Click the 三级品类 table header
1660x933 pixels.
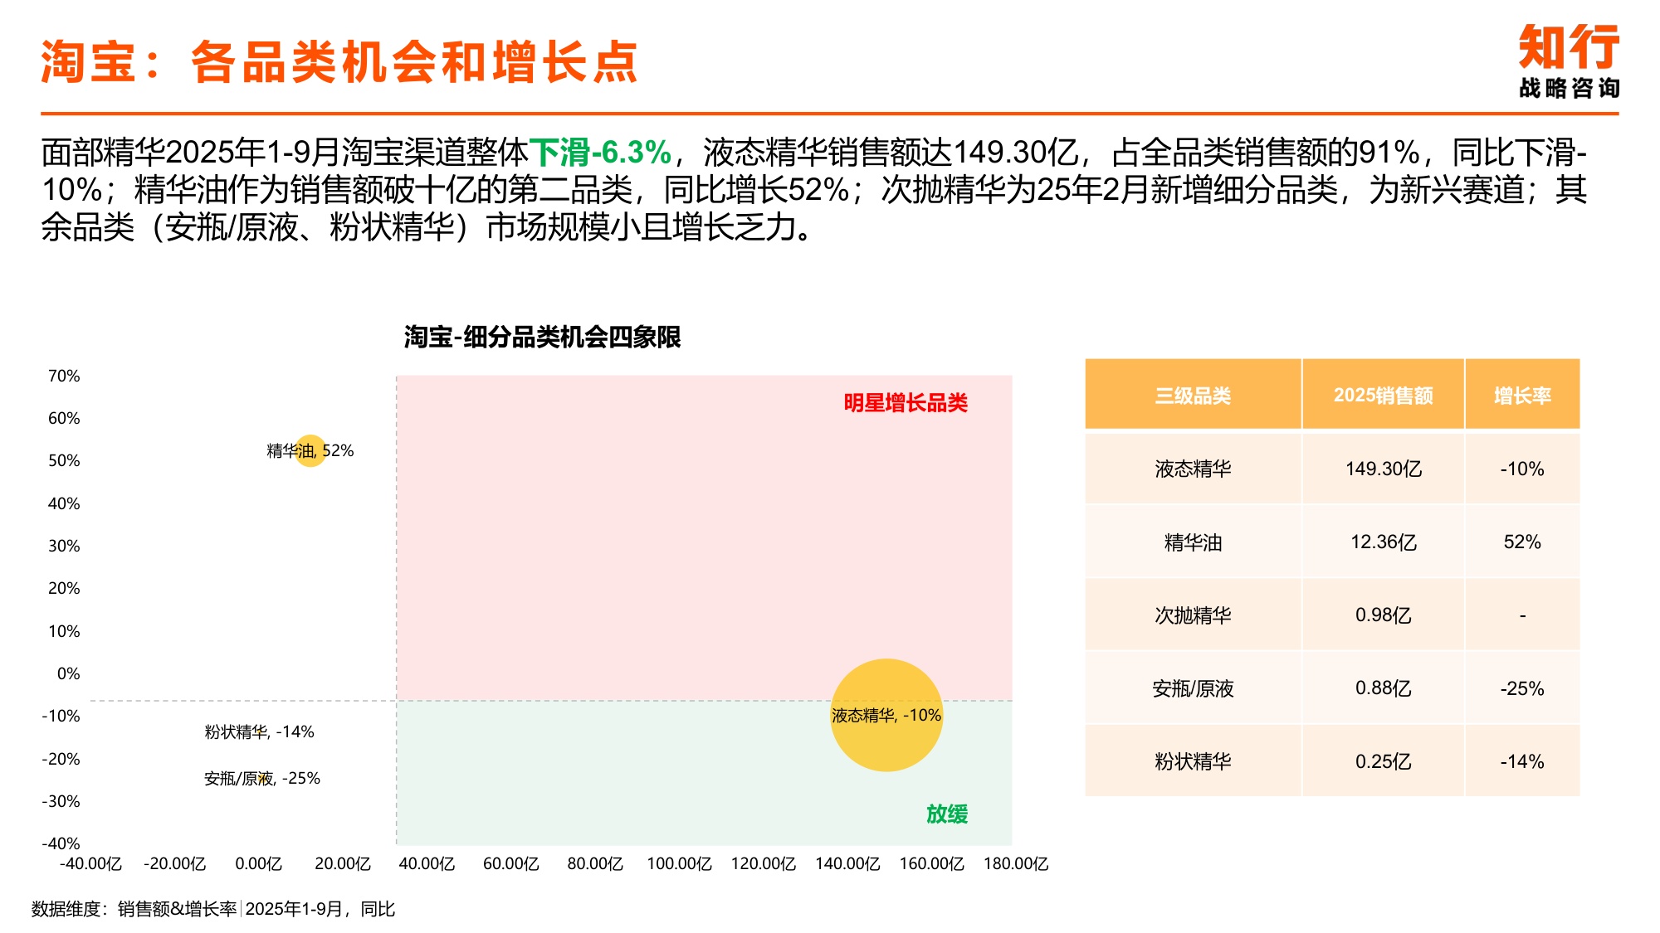click(1193, 395)
